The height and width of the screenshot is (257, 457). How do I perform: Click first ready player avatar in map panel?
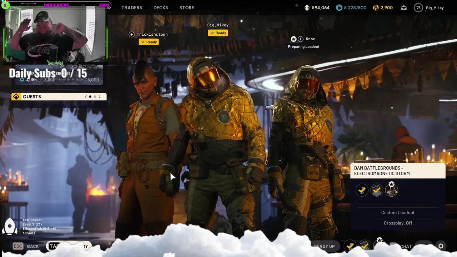[x=362, y=190]
